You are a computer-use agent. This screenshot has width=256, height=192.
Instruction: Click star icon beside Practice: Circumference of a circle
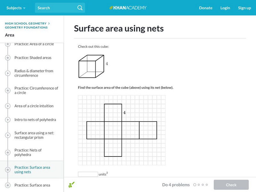[8, 91]
